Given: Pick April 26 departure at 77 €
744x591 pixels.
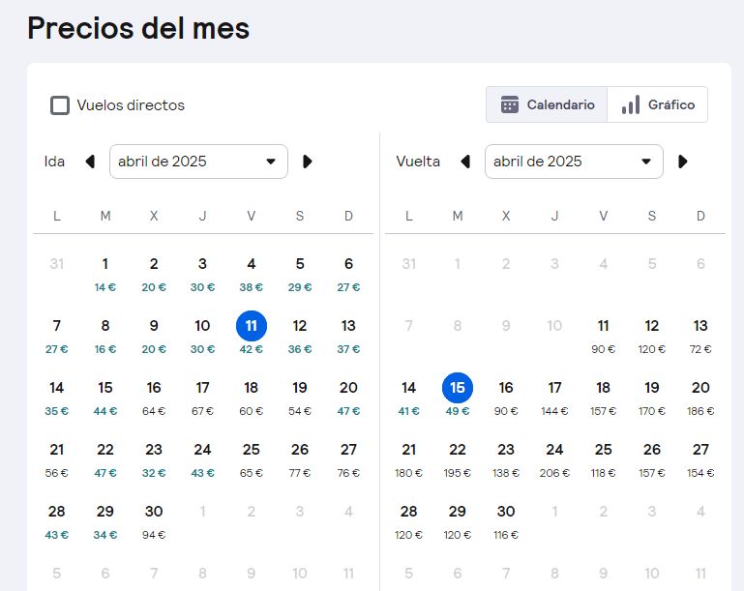Looking at the screenshot, I should pyautogui.click(x=300, y=460).
